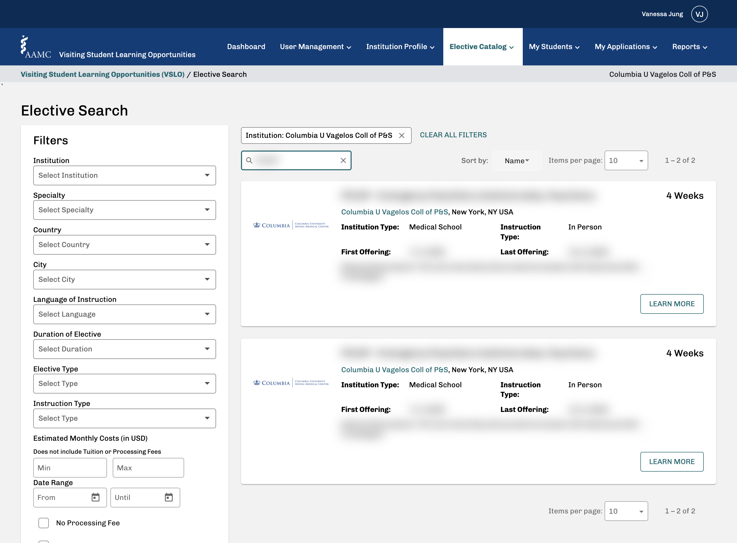Open bottom Items per page dropdown
737x543 pixels.
coord(626,511)
